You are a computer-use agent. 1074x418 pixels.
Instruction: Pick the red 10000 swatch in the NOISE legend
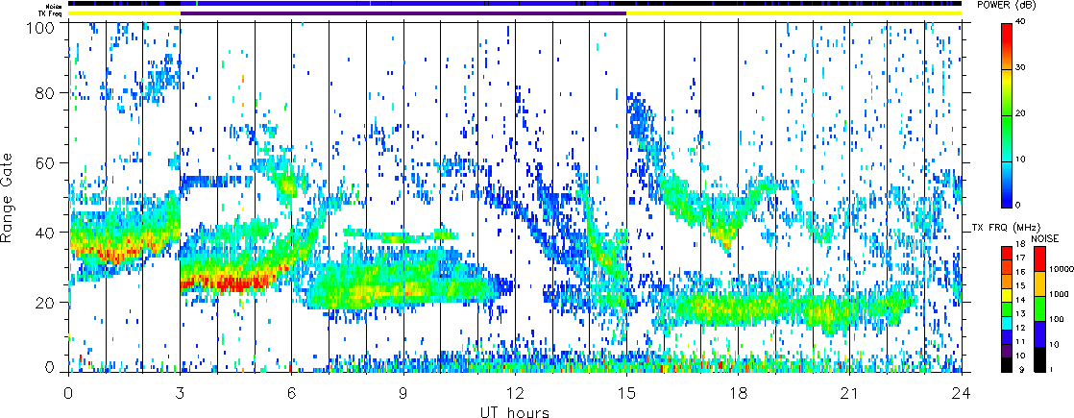[1038, 259]
